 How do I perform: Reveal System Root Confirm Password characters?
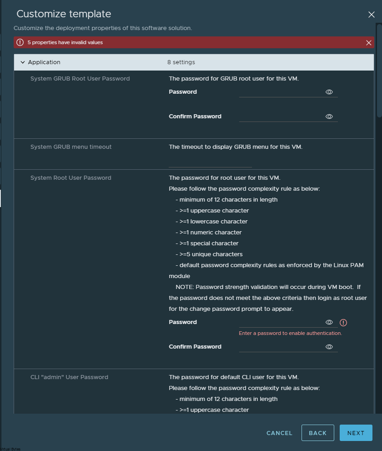tap(329, 347)
